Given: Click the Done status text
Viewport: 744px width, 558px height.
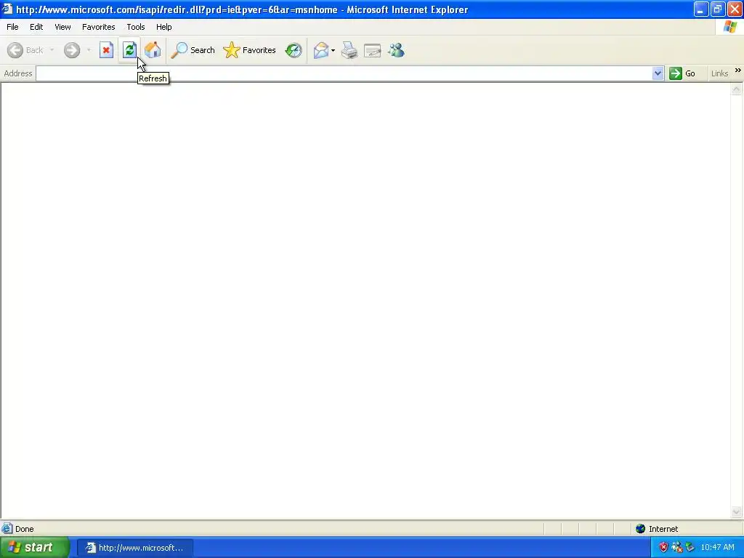Looking at the screenshot, I should tap(25, 529).
